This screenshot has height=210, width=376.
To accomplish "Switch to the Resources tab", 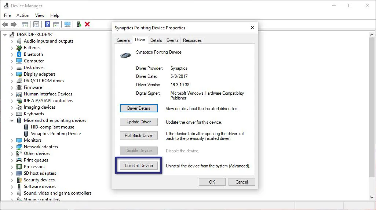I will pos(192,40).
